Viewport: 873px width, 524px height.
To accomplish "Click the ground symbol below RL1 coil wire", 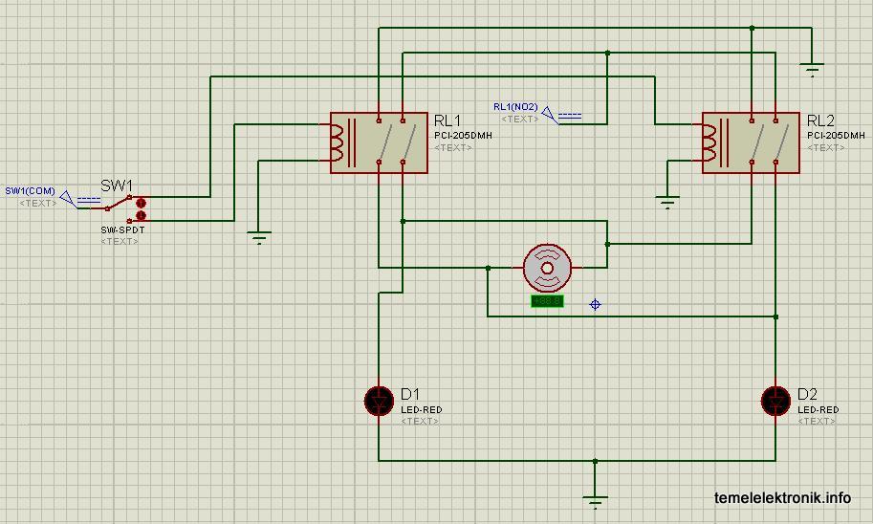I will point(259,238).
